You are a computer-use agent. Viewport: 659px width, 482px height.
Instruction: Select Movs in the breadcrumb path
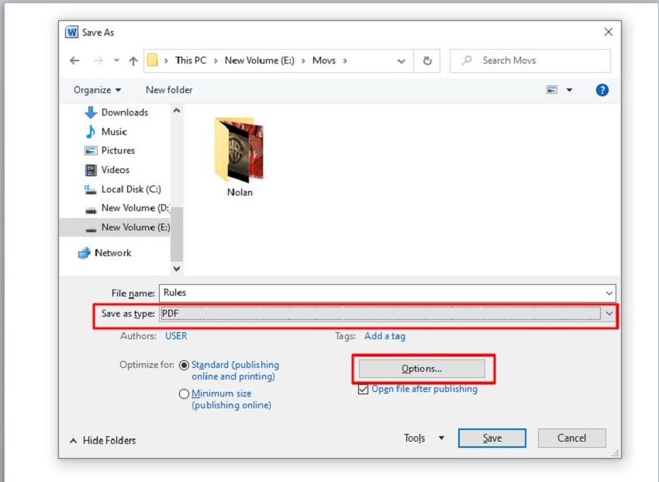pos(324,61)
